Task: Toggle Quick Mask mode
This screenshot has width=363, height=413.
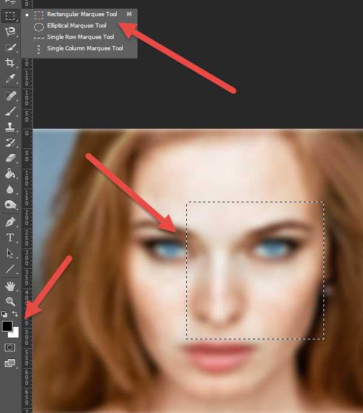Action: [10, 347]
